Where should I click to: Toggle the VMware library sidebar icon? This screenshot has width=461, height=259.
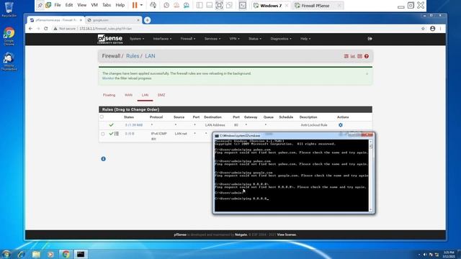pyautogui.click(x=200, y=5)
